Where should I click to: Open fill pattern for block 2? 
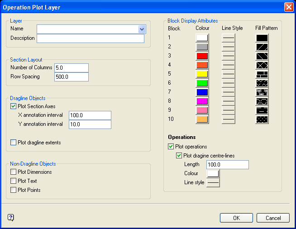(x=262, y=47)
